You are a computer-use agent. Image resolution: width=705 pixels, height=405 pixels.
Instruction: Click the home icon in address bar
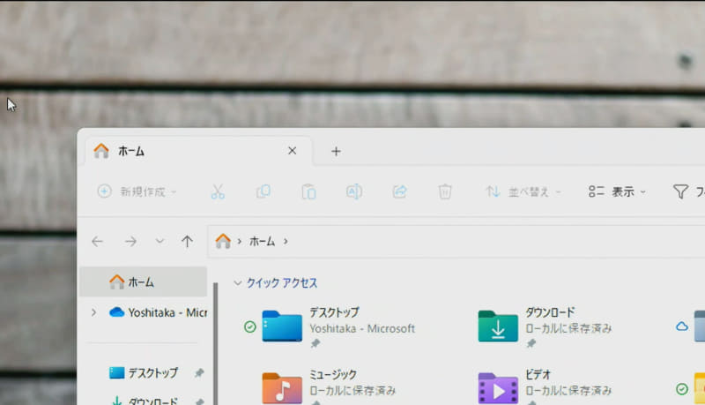223,241
